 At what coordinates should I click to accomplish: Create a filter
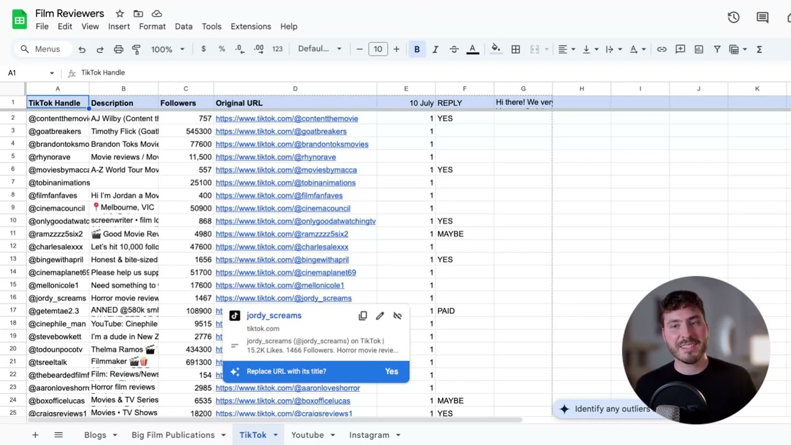(717, 49)
